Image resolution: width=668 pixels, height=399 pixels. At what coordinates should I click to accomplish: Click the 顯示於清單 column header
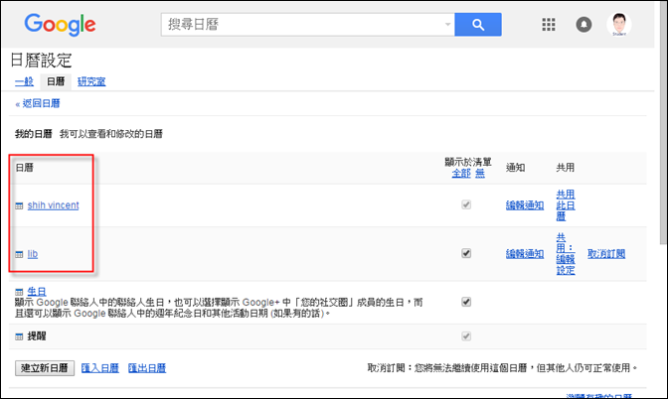pyautogui.click(x=468, y=162)
